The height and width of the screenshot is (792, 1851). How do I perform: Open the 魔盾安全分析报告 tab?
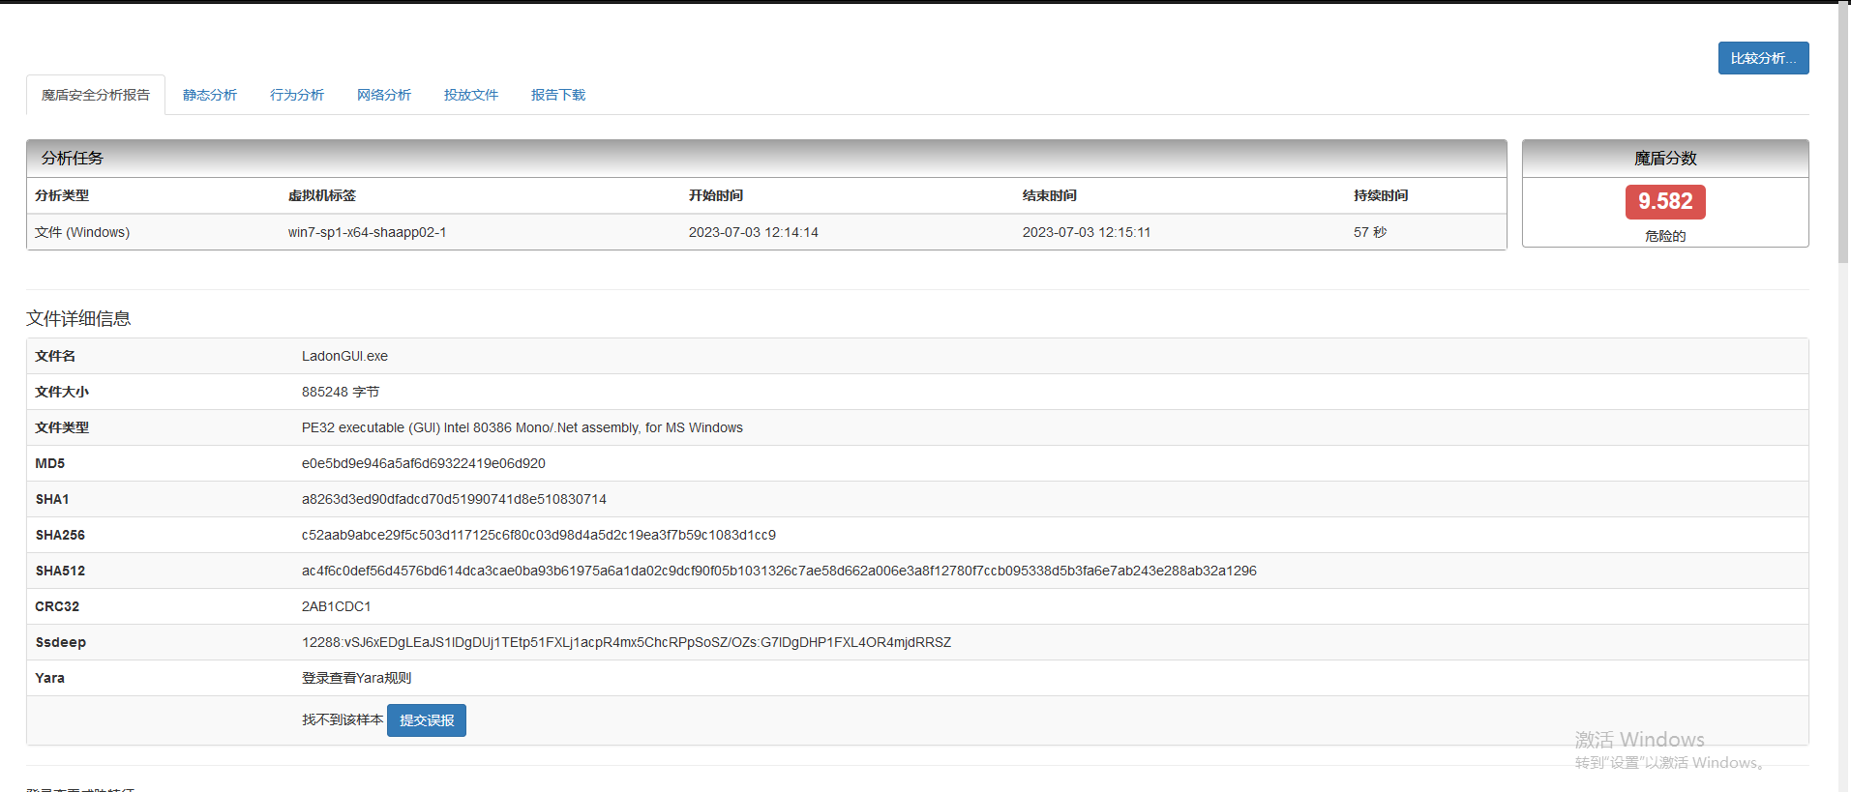(x=96, y=95)
